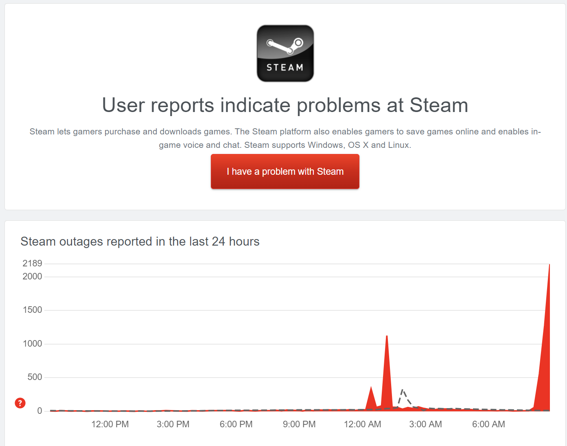The image size is (567, 446).
Task: Click the 9:00 PM time label
Action: pos(299,424)
